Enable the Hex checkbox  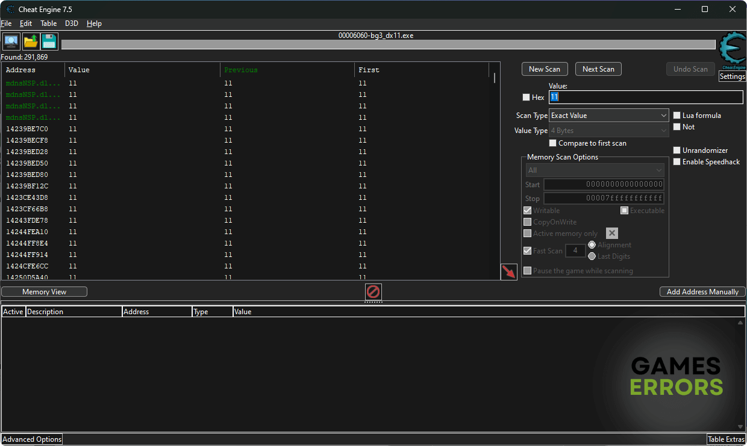(x=527, y=98)
